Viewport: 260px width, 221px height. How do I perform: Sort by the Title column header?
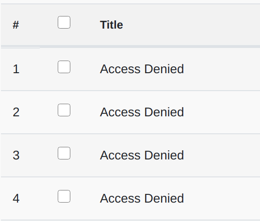[112, 25]
